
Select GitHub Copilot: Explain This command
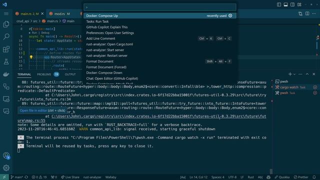click(160, 27)
